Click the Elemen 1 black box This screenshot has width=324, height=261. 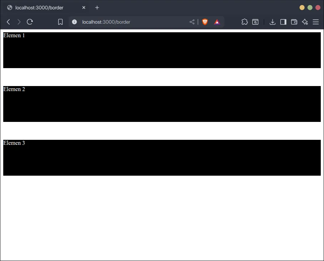click(x=162, y=50)
